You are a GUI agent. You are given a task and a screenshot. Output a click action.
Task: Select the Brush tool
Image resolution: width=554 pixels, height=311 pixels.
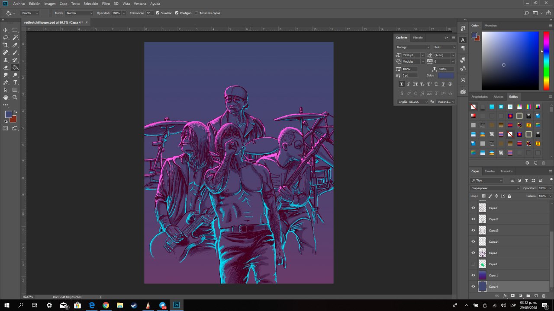coord(15,53)
